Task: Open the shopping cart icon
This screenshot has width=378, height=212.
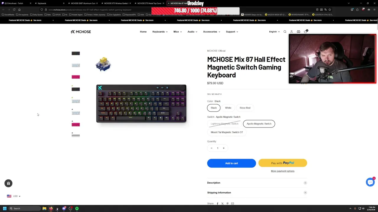Action: pyautogui.click(x=306, y=32)
